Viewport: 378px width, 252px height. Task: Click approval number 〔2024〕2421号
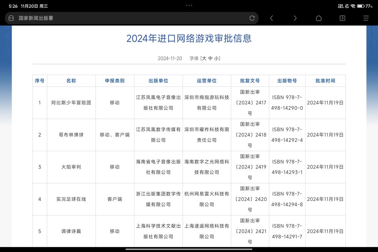250,231
